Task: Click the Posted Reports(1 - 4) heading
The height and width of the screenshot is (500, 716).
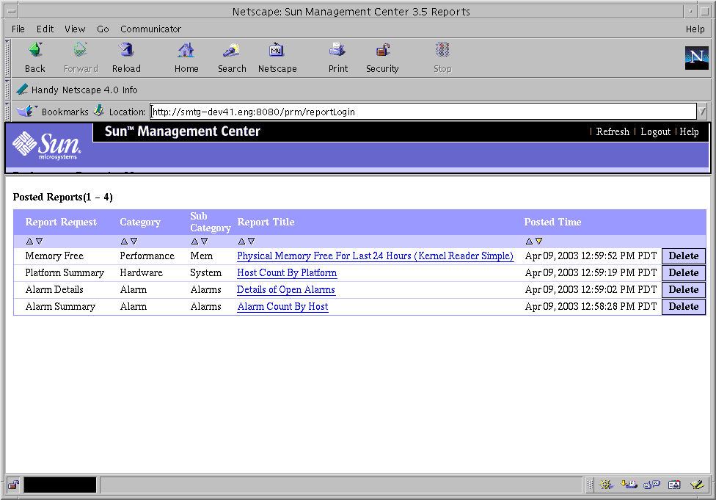Action: [62, 197]
